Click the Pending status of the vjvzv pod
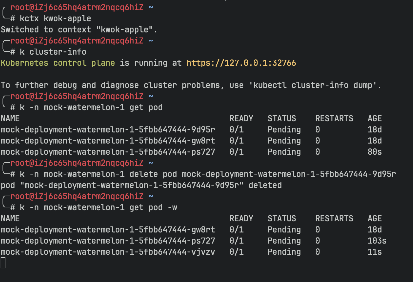413x282 pixels. 284,252
